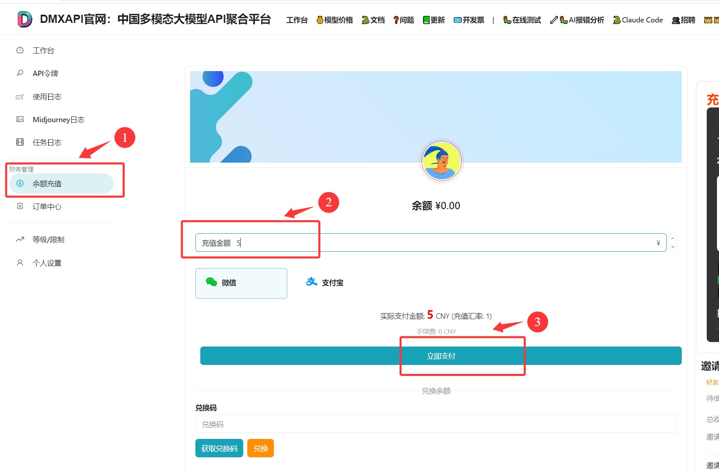Open 任务日志 task log icon
719x472 pixels.
20,142
